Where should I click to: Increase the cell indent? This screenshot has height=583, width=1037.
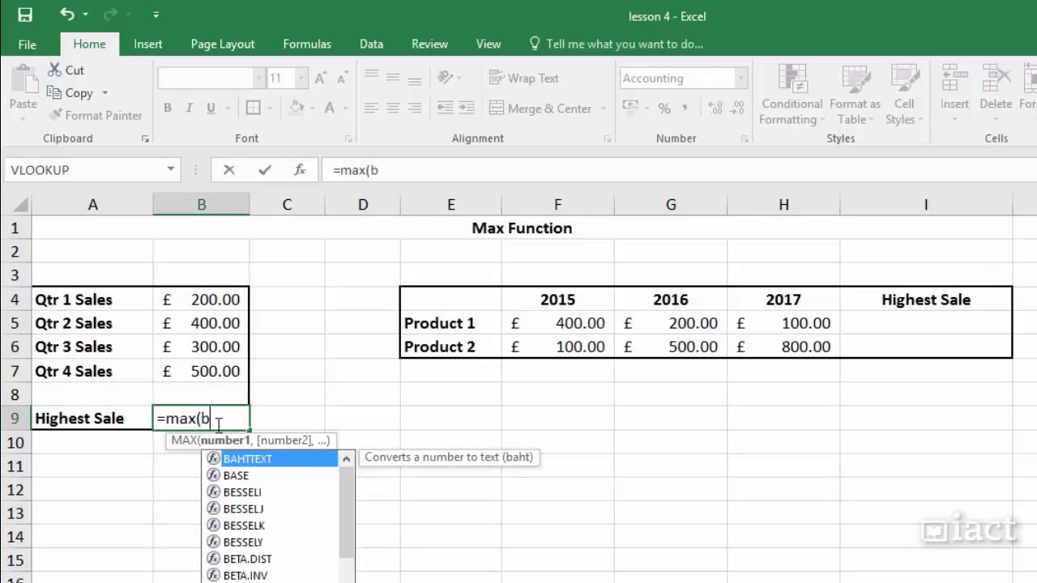(x=466, y=109)
